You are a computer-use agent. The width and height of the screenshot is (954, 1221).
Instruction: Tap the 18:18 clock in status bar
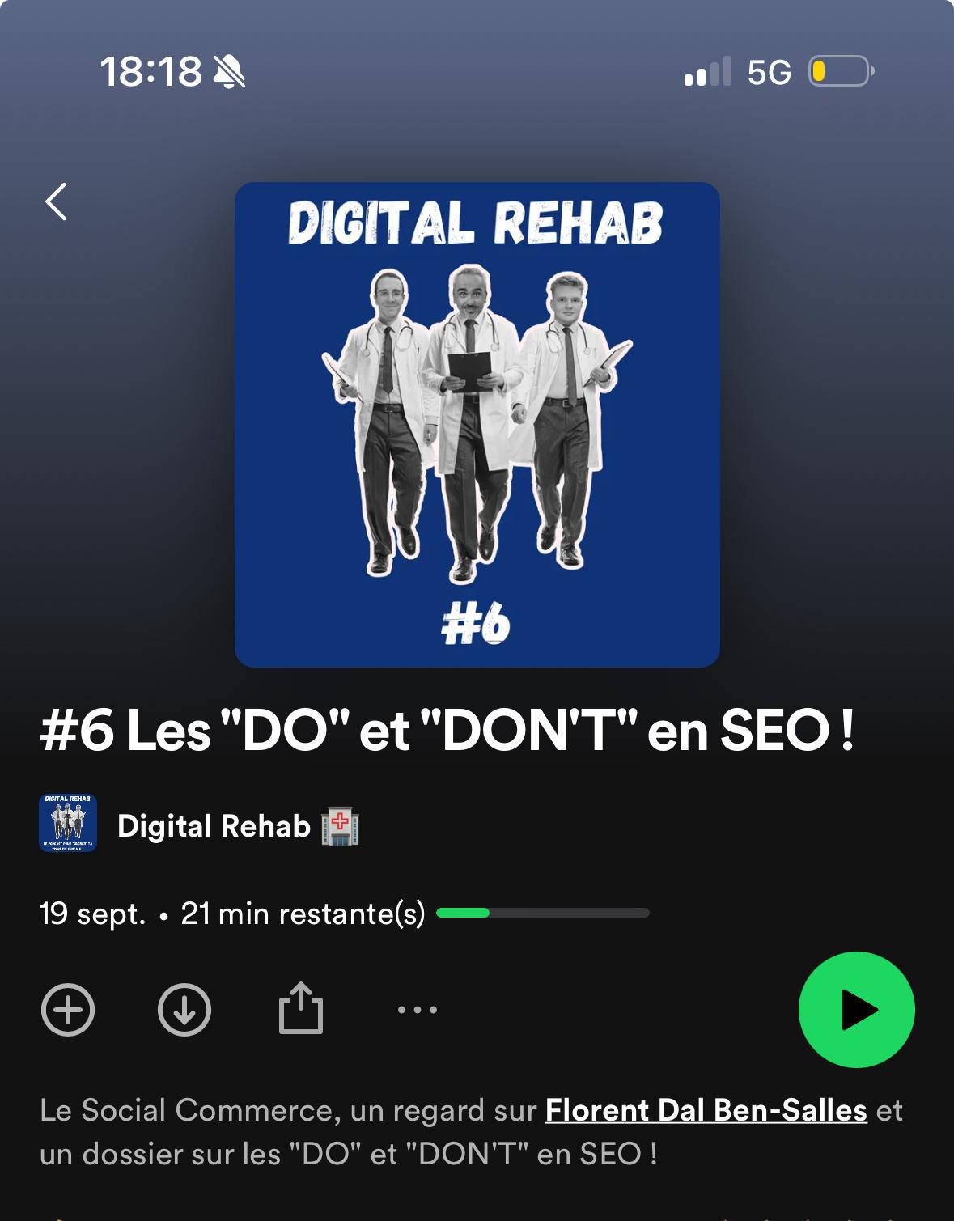click(151, 72)
